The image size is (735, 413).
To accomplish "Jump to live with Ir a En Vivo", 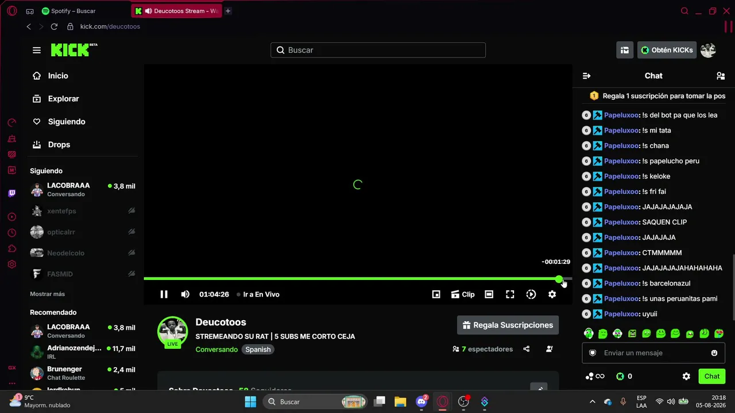I will tap(258, 294).
